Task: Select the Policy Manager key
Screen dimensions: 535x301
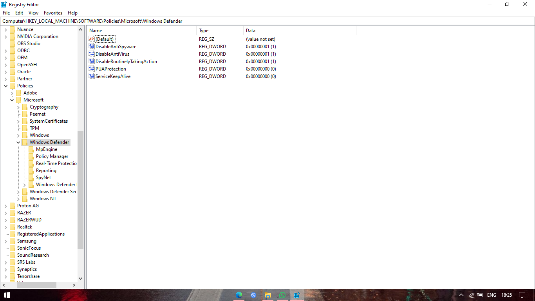Action: tap(52, 156)
